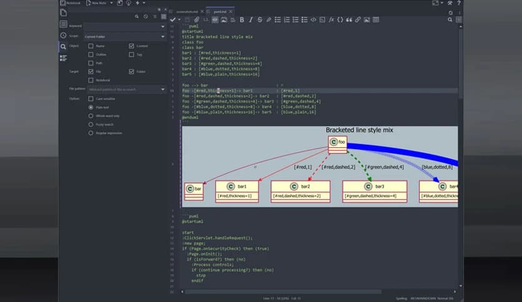
Task: Open the search panel in the left sidebar
Action: click(x=64, y=46)
